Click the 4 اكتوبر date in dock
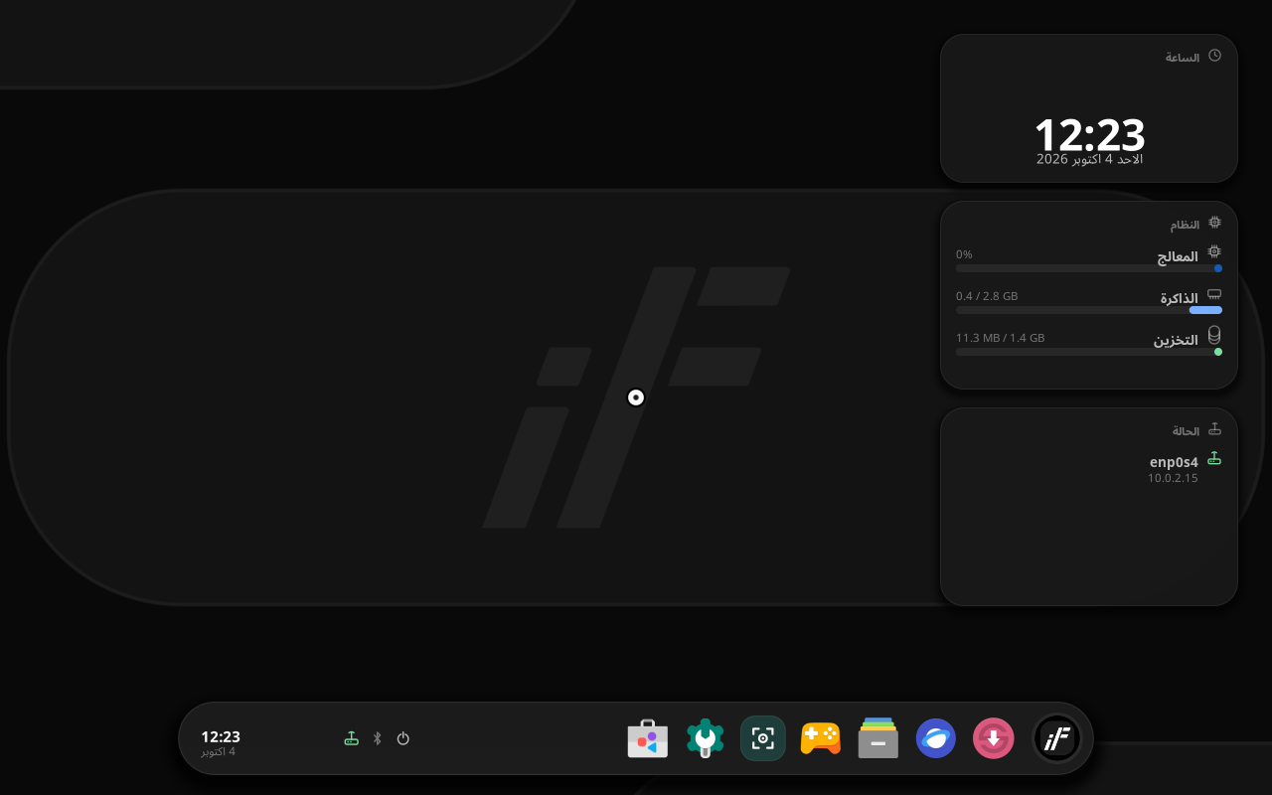 pyautogui.click(x=218, y=751)
